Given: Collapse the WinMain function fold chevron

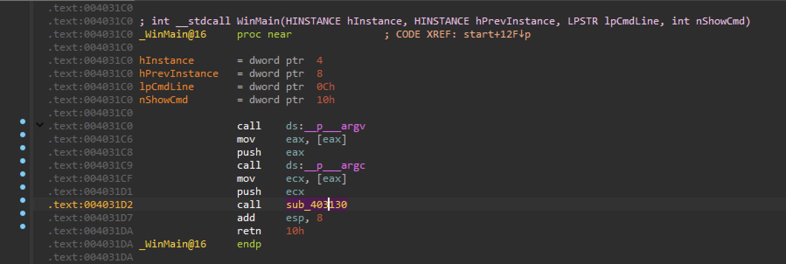Looking at the screenshot, I should point(40,125).
